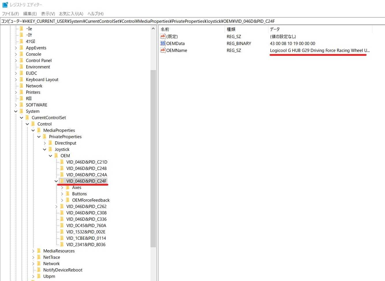Click the Axes subkey folder icon
385x281 pixels.
(x=68, y=187)
